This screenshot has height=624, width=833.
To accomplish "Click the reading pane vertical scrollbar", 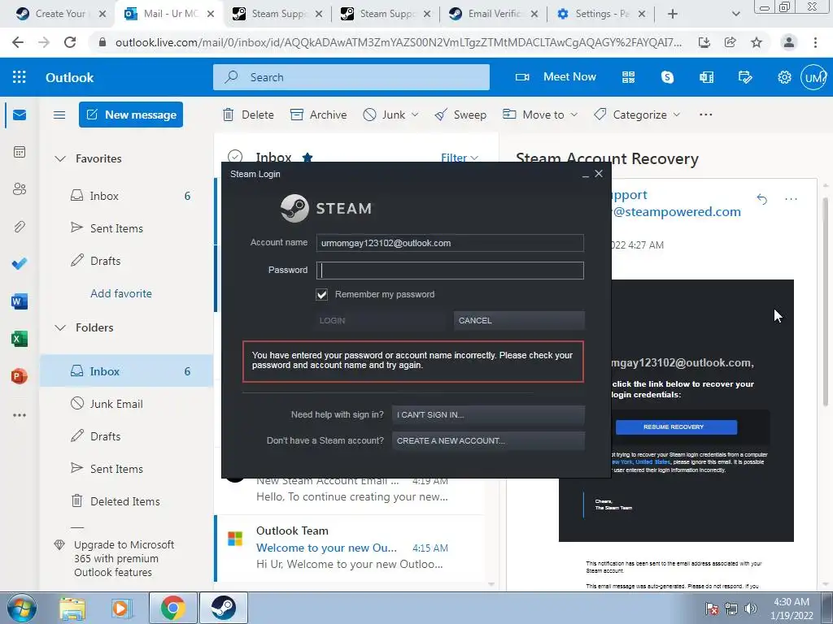I will tap(825, 302).
